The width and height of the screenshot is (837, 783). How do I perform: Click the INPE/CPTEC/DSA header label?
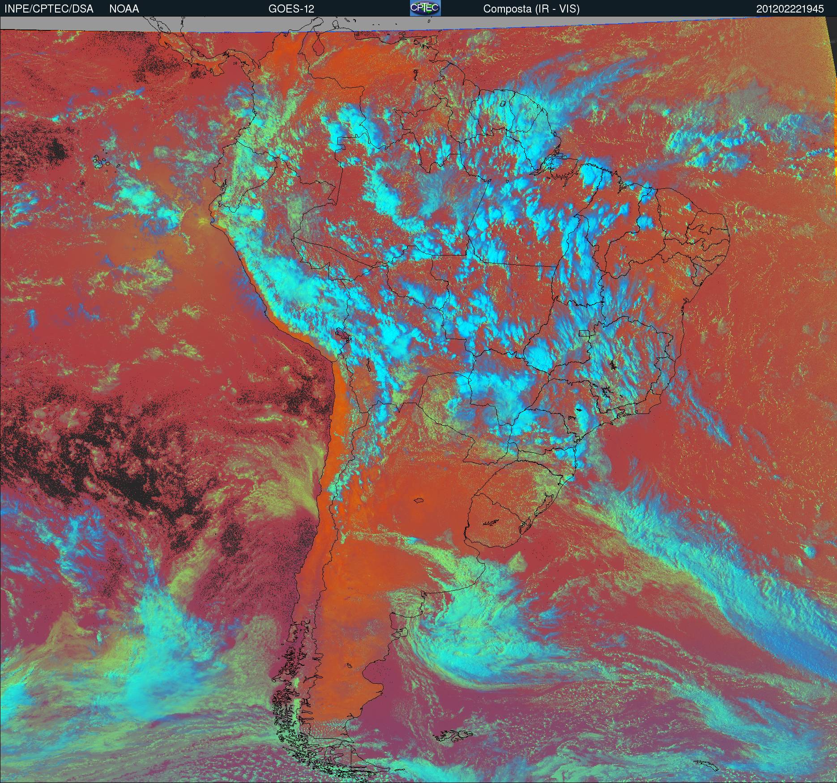coord(49,9)
